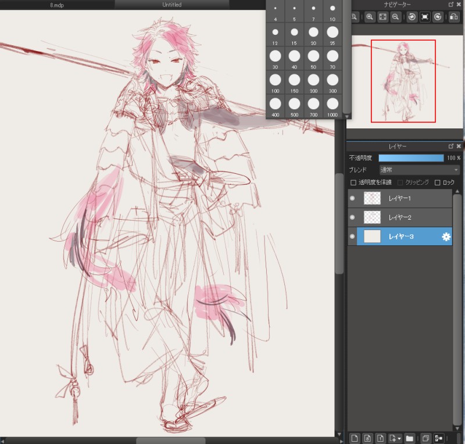Image resolution: width=465 pixels, height=444 pixels.
Task: Click the Navigator zoom in magnifier
Action: tap(370, 17)
